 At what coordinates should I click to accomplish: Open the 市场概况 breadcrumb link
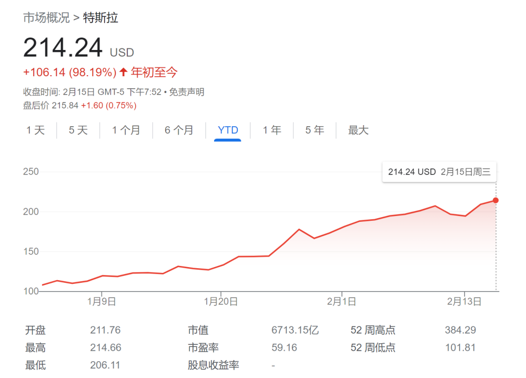click(46, 17)
